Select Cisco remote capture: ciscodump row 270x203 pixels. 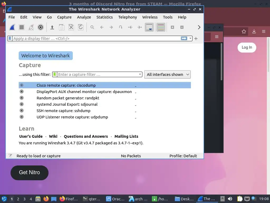105,85
